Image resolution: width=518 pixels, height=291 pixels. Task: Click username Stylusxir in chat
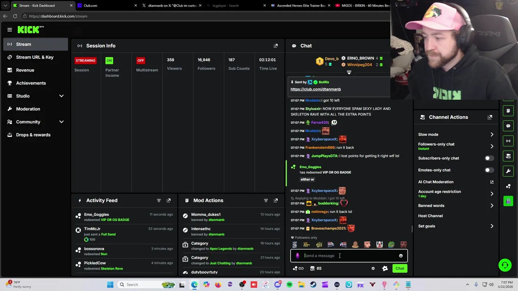point(313,109)
